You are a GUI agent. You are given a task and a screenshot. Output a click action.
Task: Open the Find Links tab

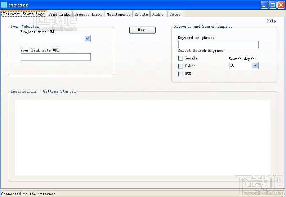pyautogui.click(x=59, y=14)
